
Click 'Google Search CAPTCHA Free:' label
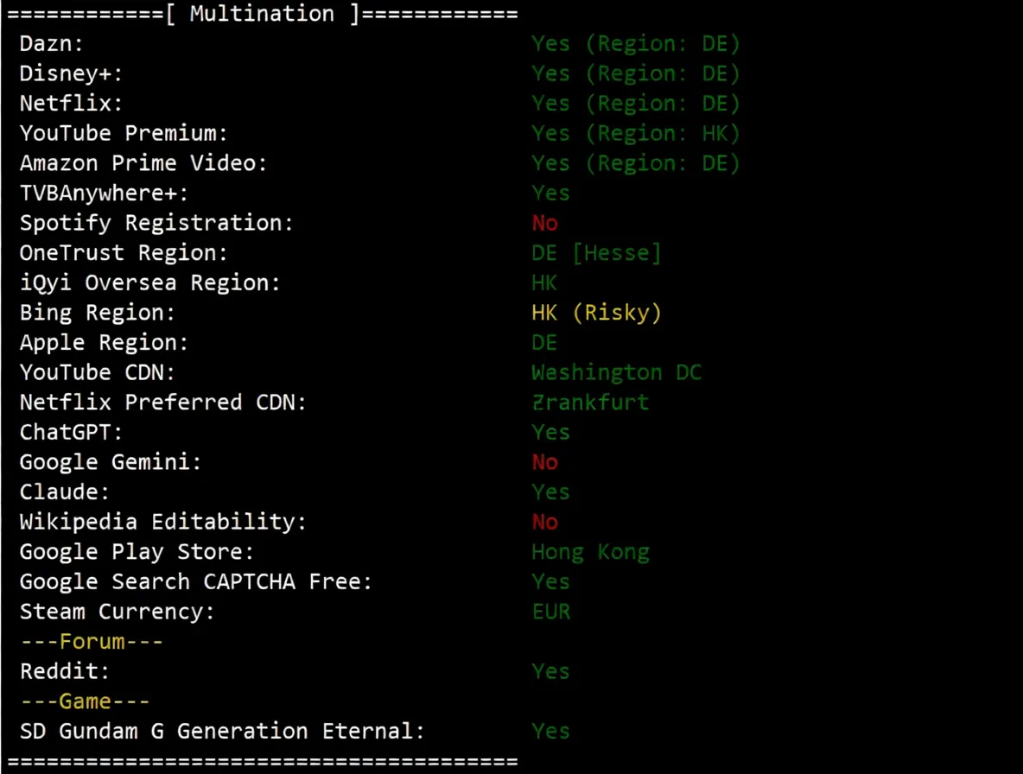click(x=196, y=581)
